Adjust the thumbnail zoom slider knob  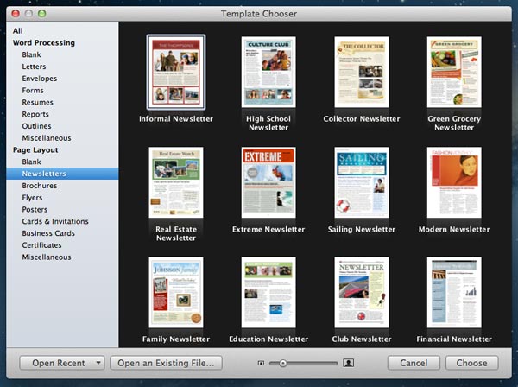[282, 364]
